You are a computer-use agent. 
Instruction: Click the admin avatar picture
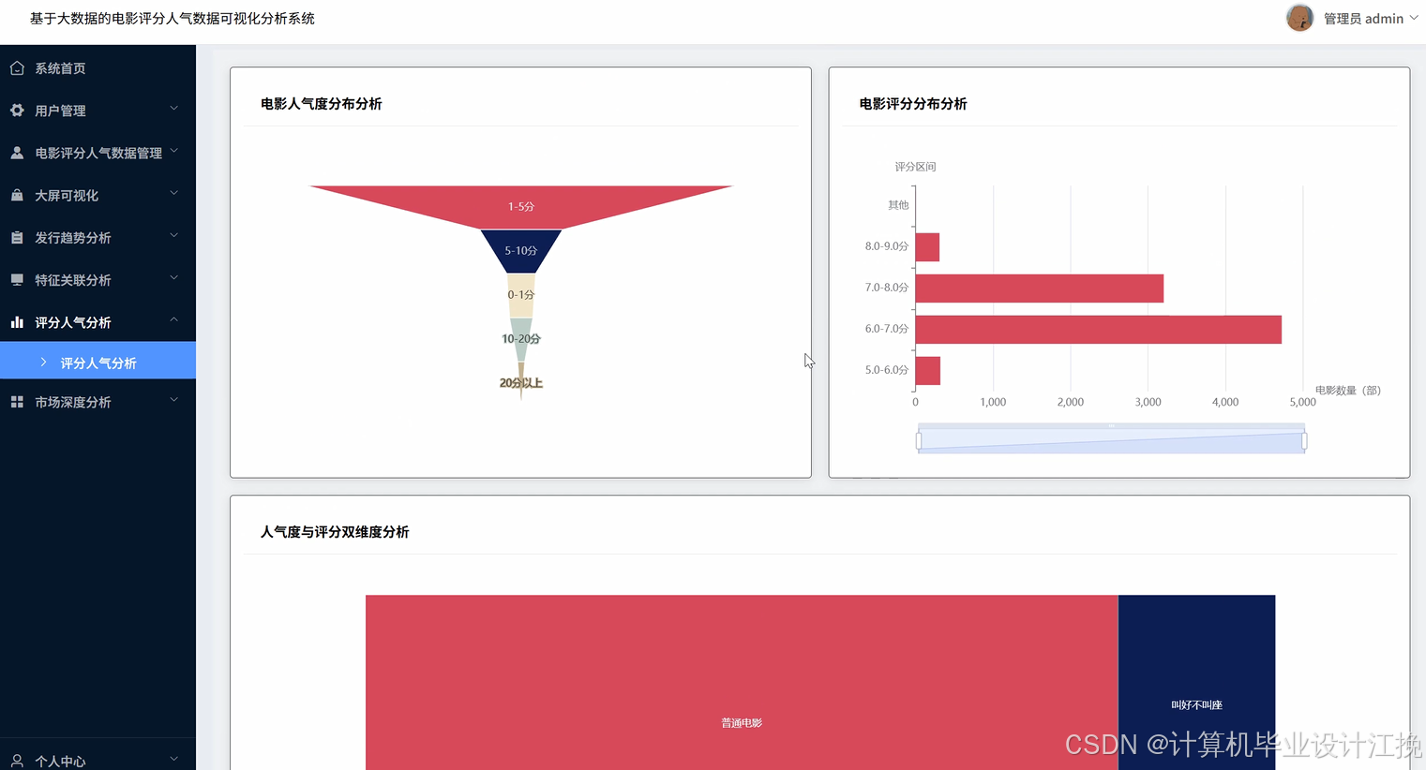coord(1299,18)
